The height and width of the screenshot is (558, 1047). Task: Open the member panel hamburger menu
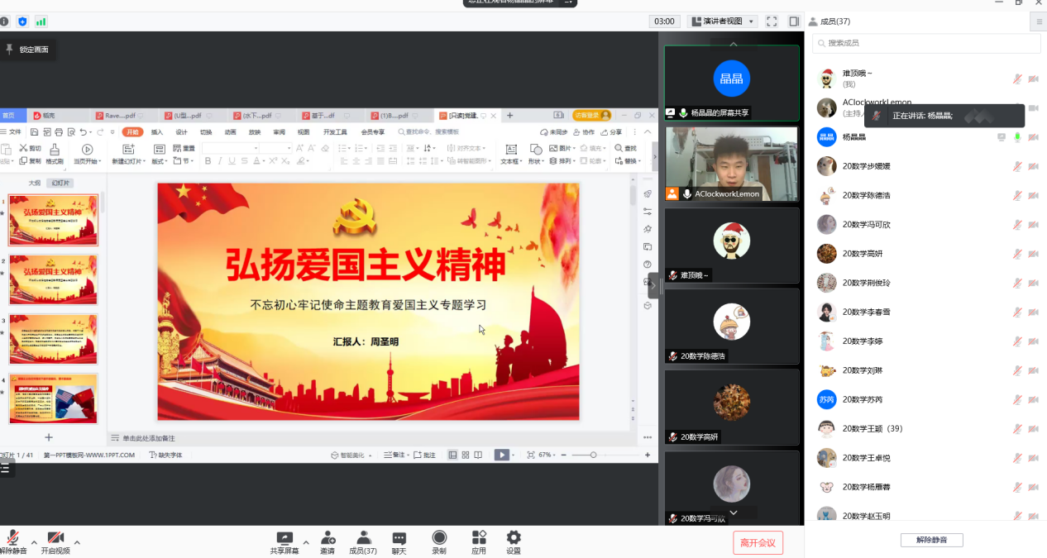point(1039,22)
